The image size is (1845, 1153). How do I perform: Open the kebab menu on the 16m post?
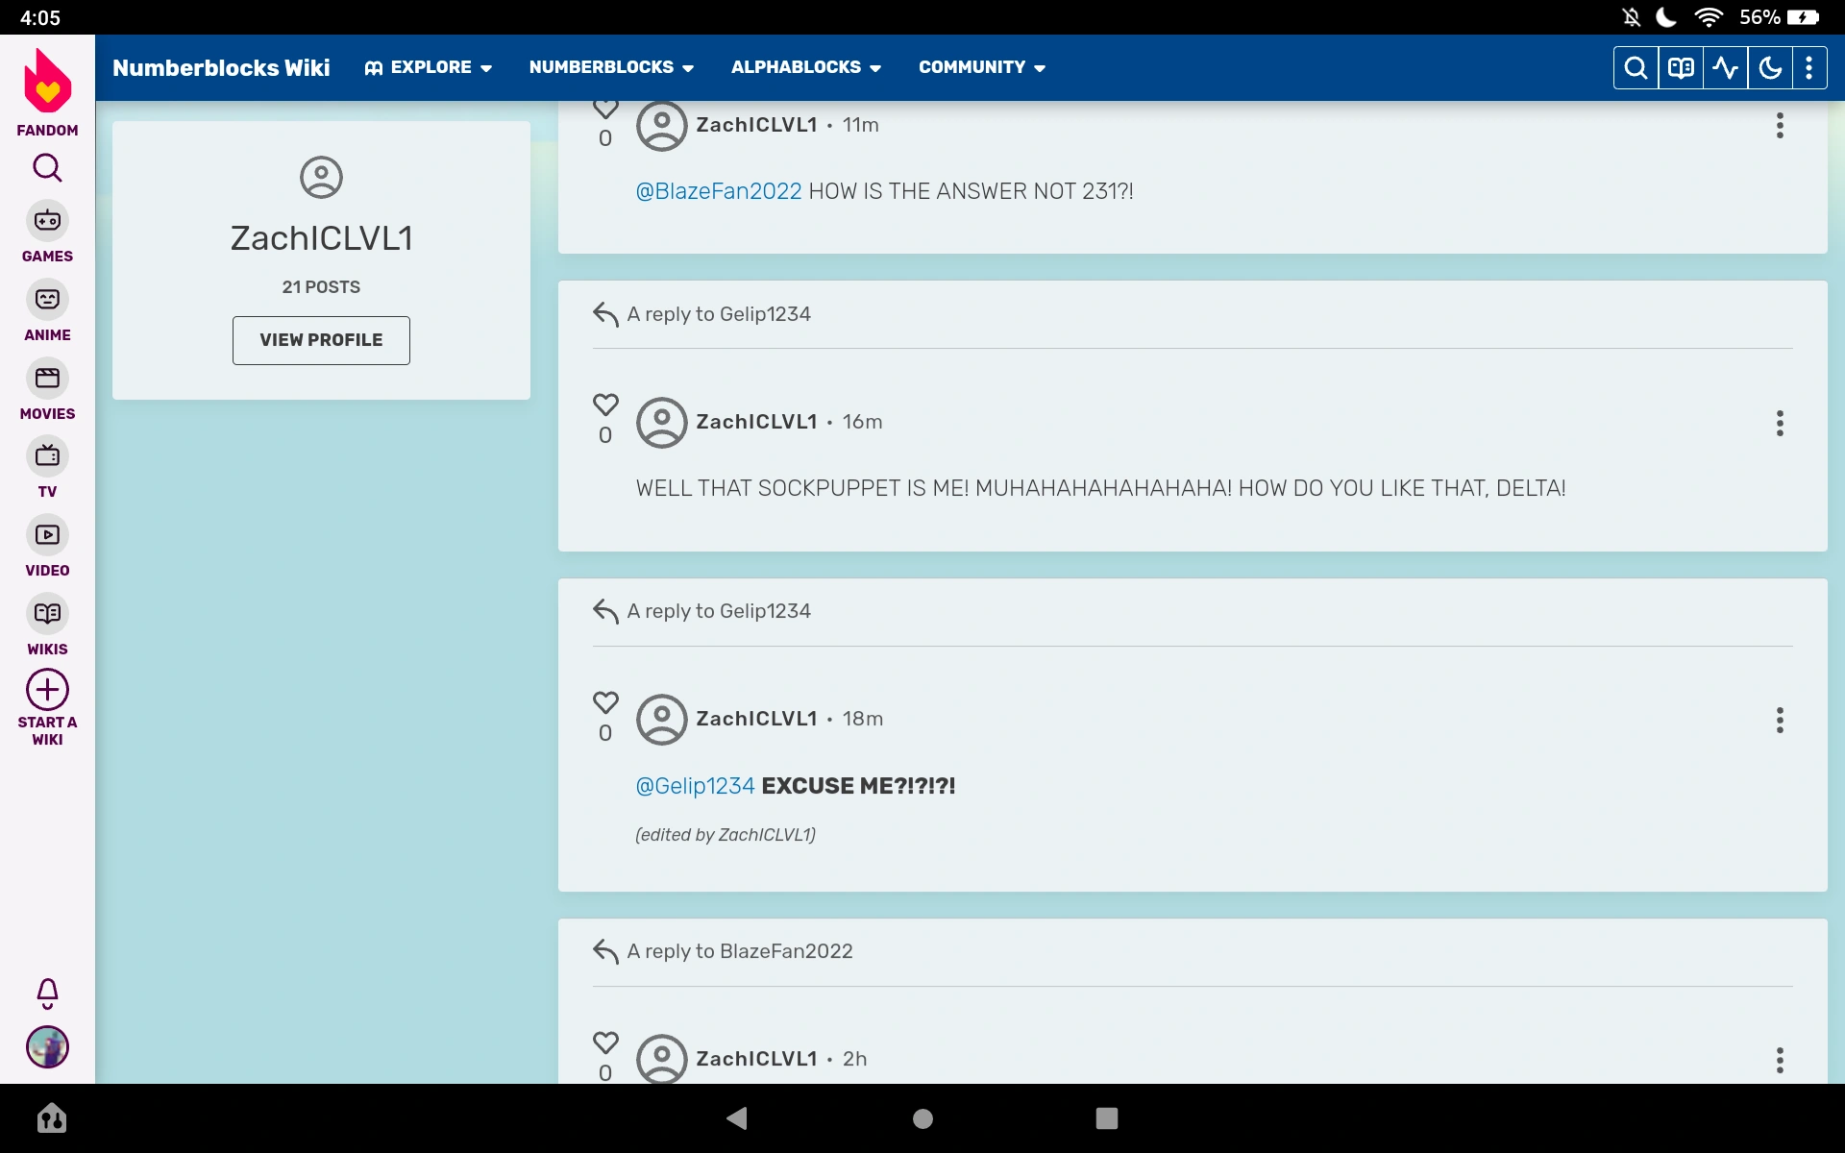(x=1779, y=423)
